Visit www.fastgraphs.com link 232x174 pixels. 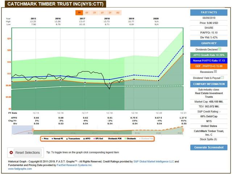[x=20, y=169]
